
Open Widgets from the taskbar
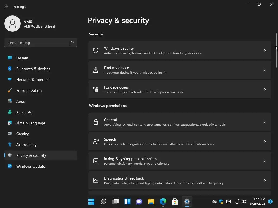tap(127, 201)
